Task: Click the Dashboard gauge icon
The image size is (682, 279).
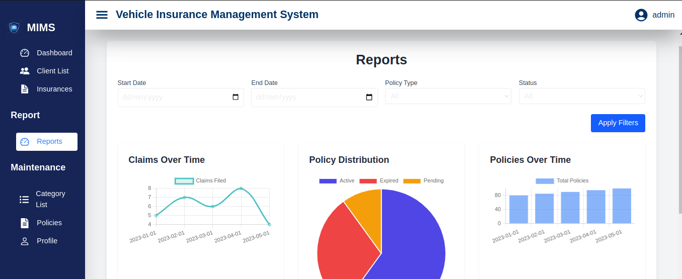Action: (25, 53)
